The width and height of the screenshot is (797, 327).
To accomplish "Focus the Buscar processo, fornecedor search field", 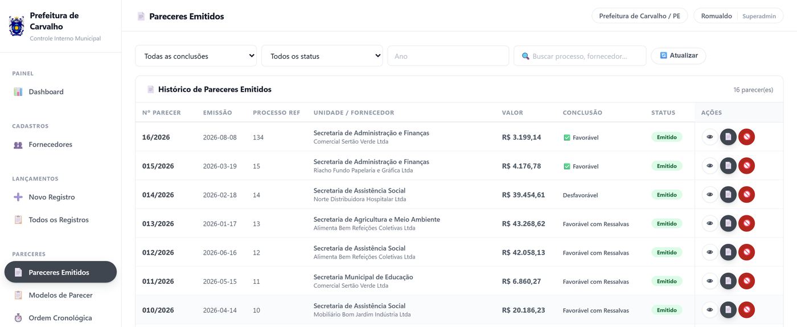I will pyautogui.click(x=580, y=56).
